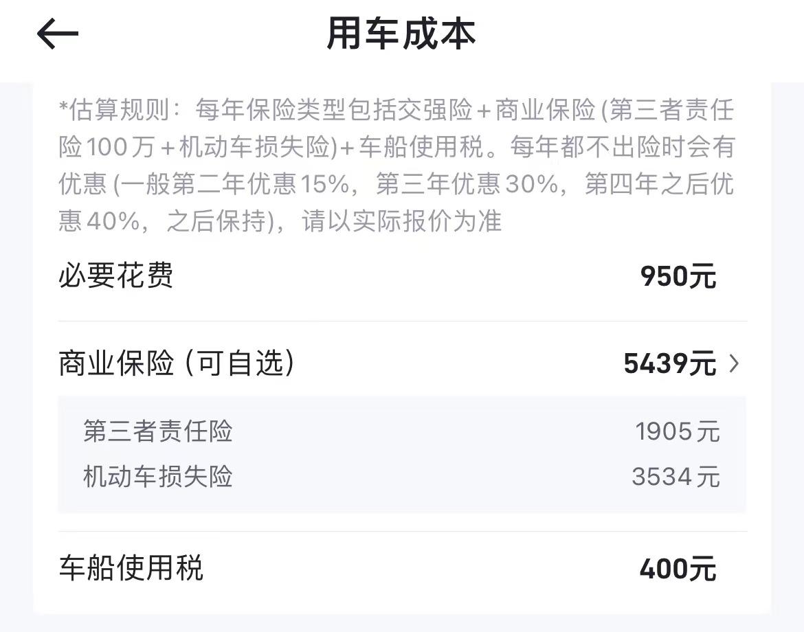Tap the 950元 required expense amount
The height and width of the screenshot is (632, 804).
pyautogui.click(x=678, y=276)
